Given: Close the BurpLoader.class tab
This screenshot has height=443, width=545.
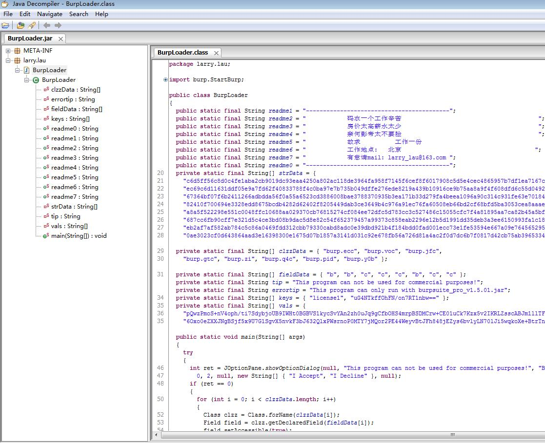Looking at the screenshot, I should click(216, 53).
